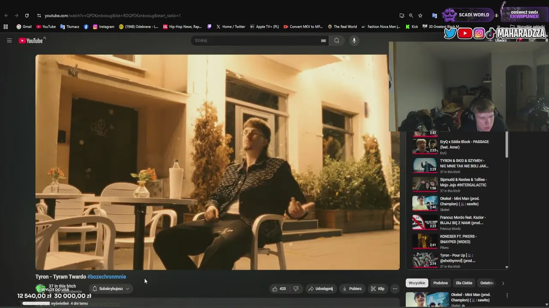The height and width of the screenshot is (308, 549).
Task: Go back in the browser
Action: [6, 15]
